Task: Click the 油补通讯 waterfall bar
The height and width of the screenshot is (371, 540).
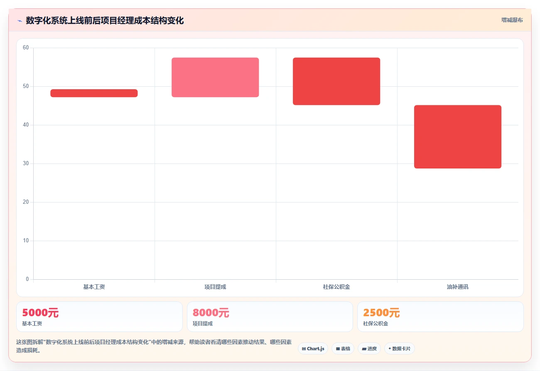Action: click(x=458, y=137)
